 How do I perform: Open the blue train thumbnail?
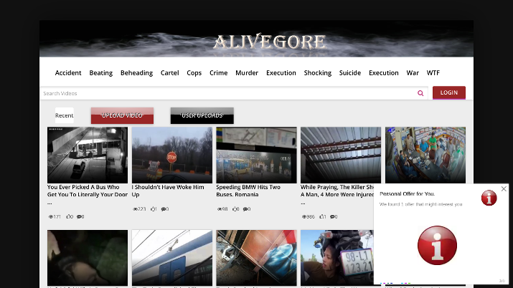171,258
